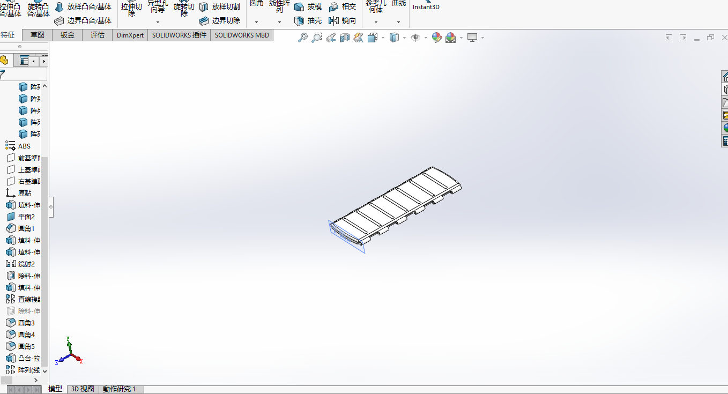Viewport: 728px width, 394px height.
Task: Click the Revolved Cut (旋转切除) button
Action: tap(184, 8)
